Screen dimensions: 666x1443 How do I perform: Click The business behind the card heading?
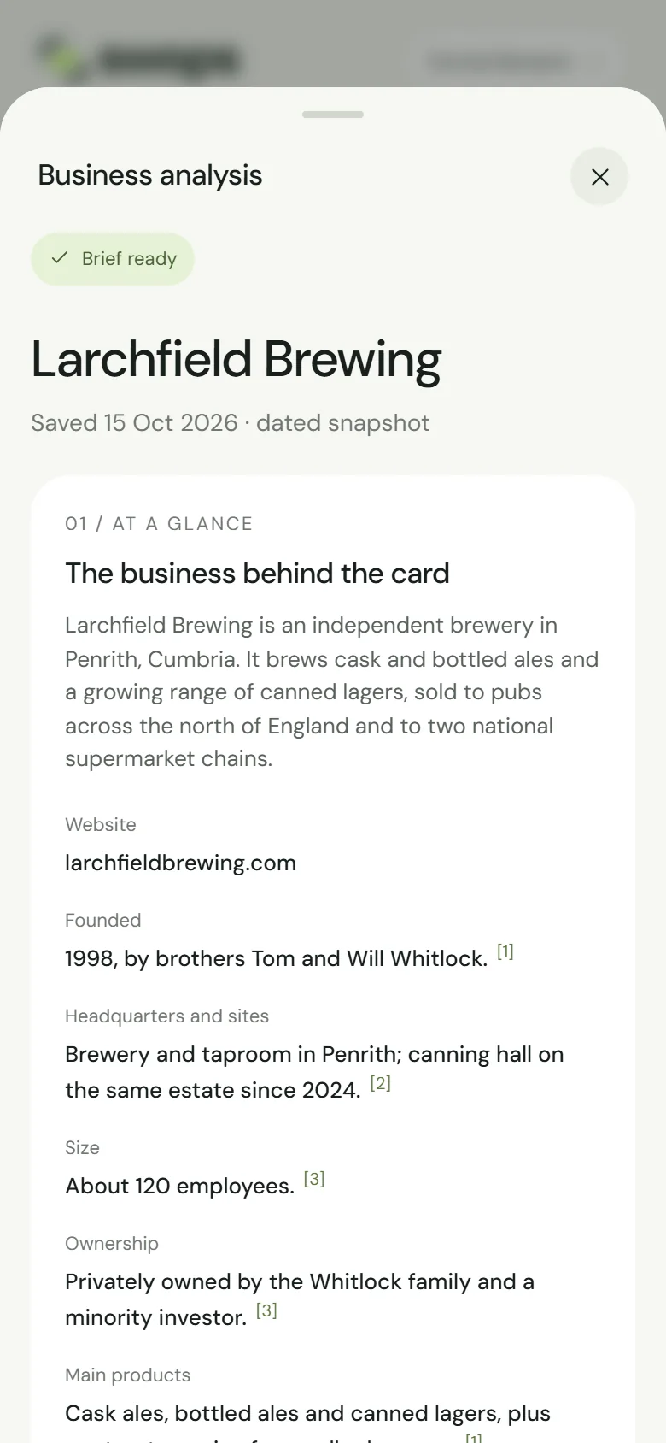pyautogui.click(x=257, y=574)
